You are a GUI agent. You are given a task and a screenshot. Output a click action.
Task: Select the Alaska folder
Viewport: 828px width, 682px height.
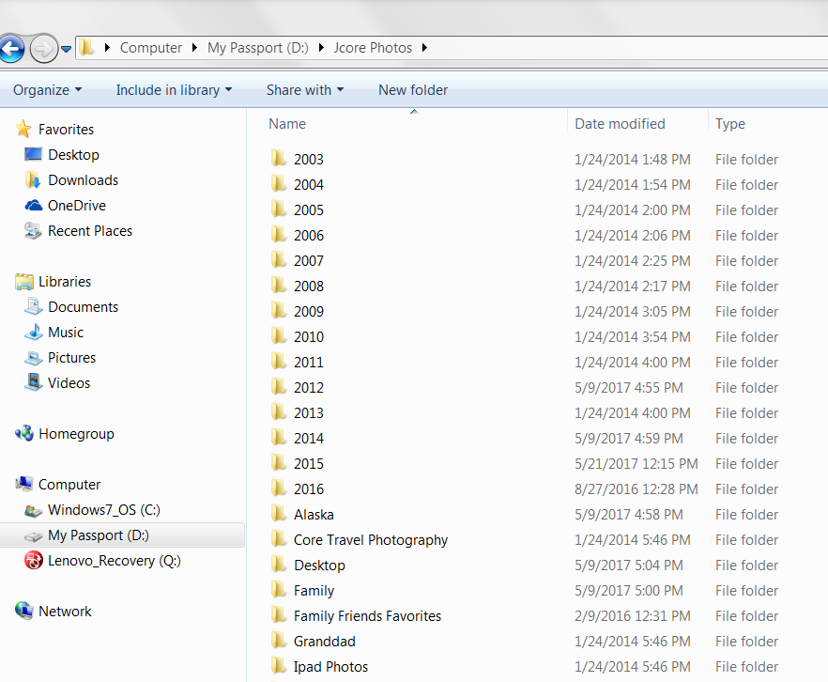314,515
